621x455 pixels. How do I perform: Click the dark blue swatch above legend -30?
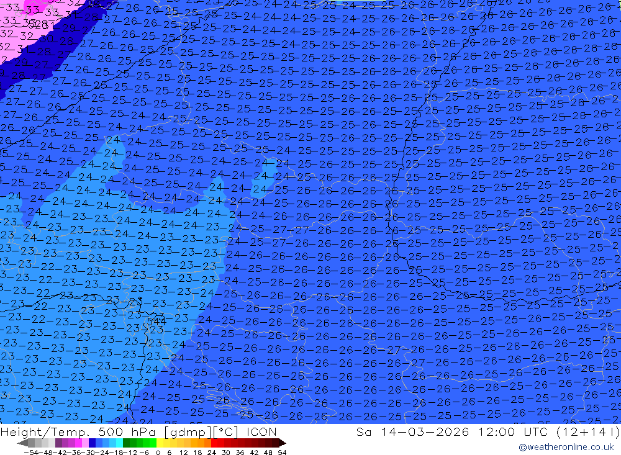click(x=92, y=443)
